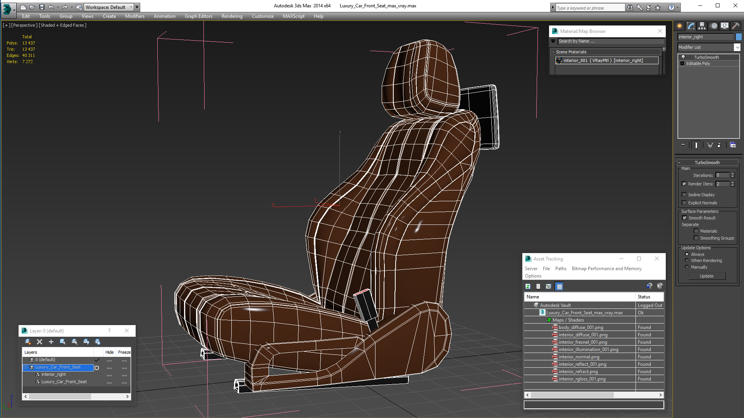744x418 pixels.
Task: Click the Update button
Action: pyautogui.click(x=706, y=276)
